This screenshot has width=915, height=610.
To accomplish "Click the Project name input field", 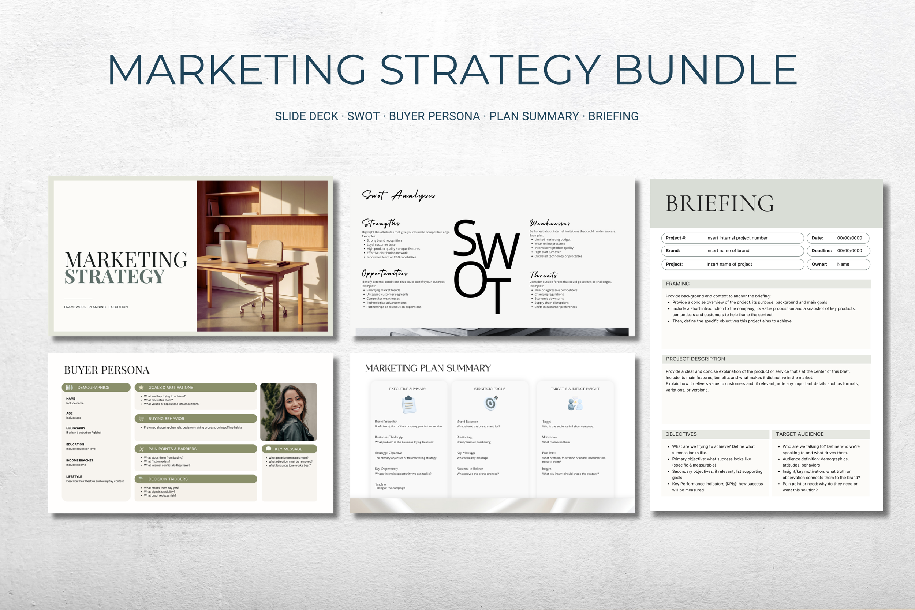I will pos(732,264).
